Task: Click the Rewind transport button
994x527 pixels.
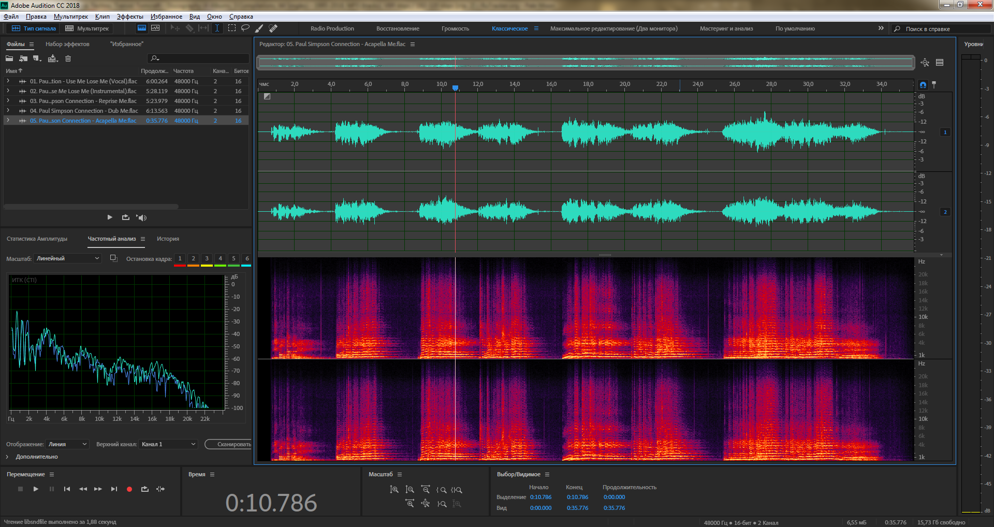Action: (x=83, y=489)
